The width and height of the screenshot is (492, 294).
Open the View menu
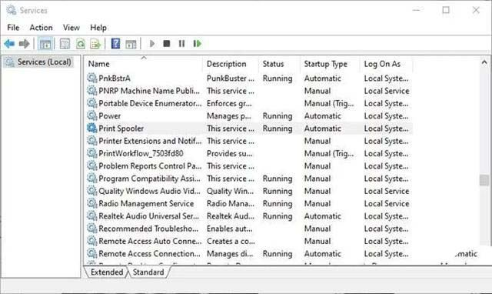[71, 28]
